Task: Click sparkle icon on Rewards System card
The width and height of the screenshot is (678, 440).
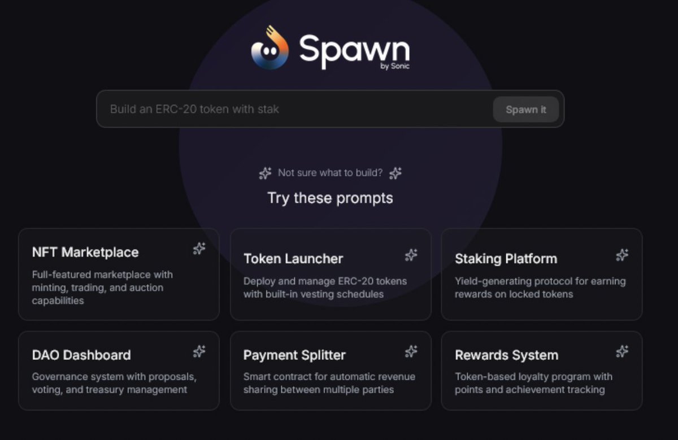Action: click(x=622, y=352)
